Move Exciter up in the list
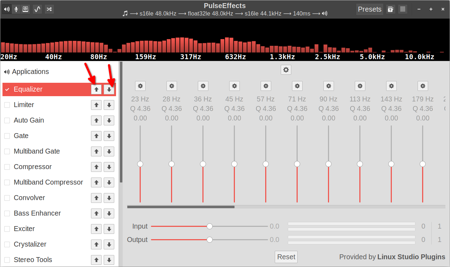450x267 pixels. (x=96, y=229)
